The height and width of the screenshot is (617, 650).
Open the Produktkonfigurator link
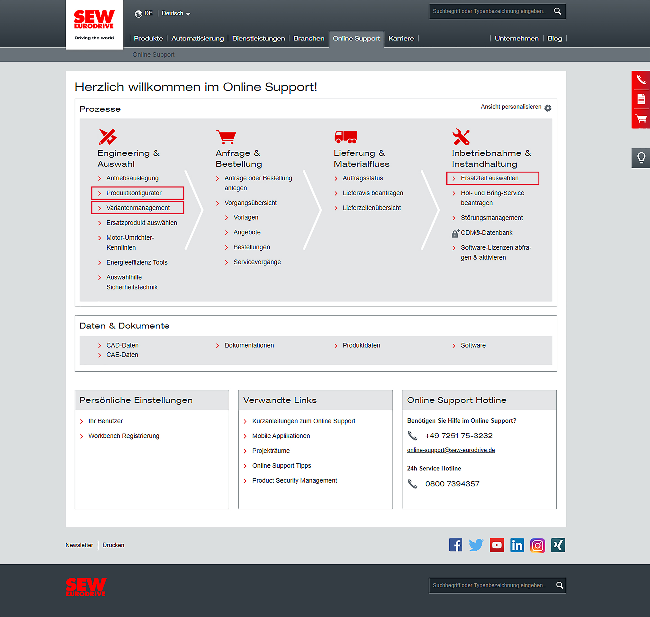(134, 193)
